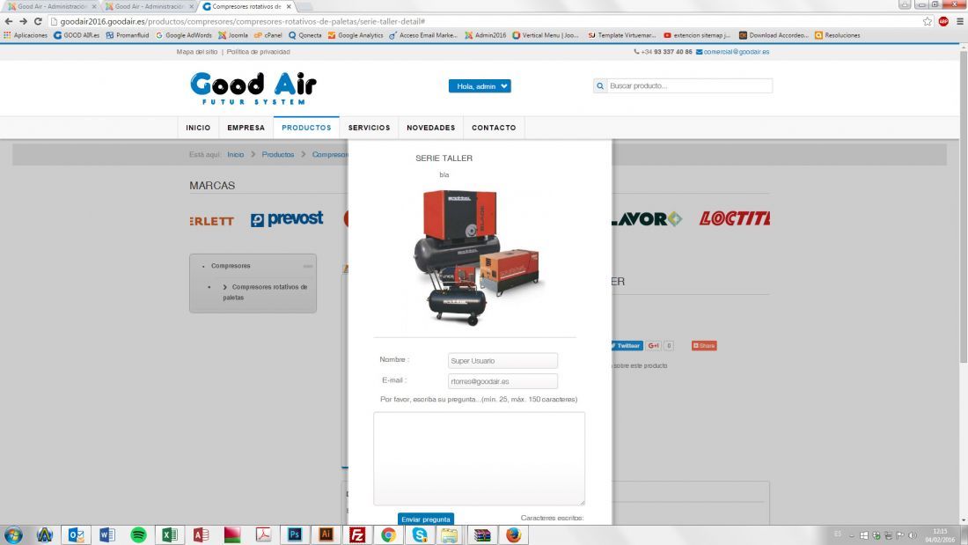The height and width of the screenshot is (545, 968).
Task: Open the cPanel bookmark
Action: 268,35
